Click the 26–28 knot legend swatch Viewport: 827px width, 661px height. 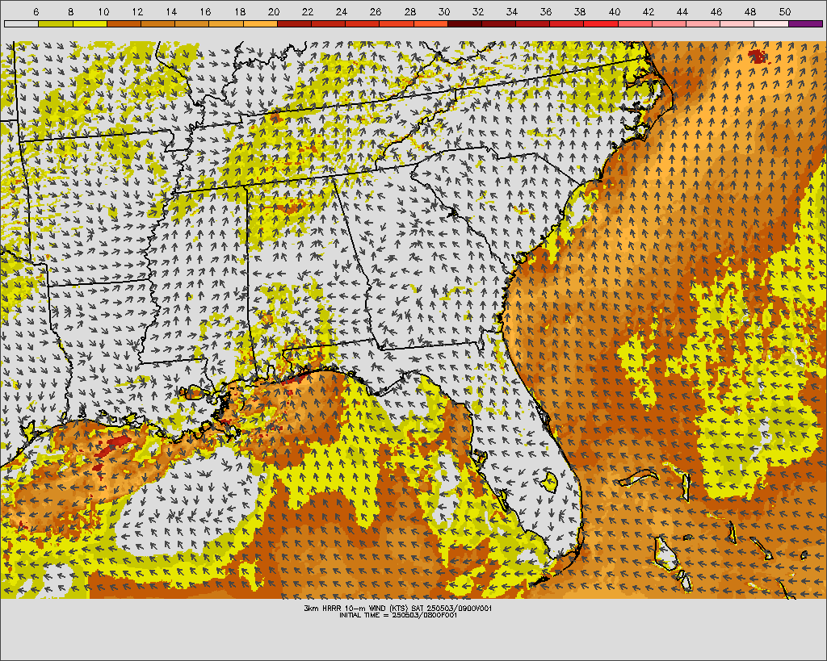tap(397, 23)
